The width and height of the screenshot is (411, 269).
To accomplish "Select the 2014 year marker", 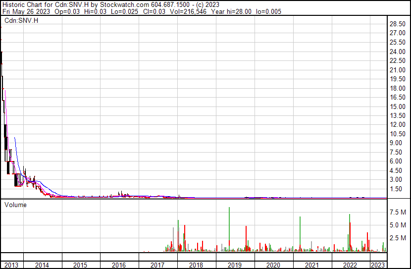I will pos(42,265).
